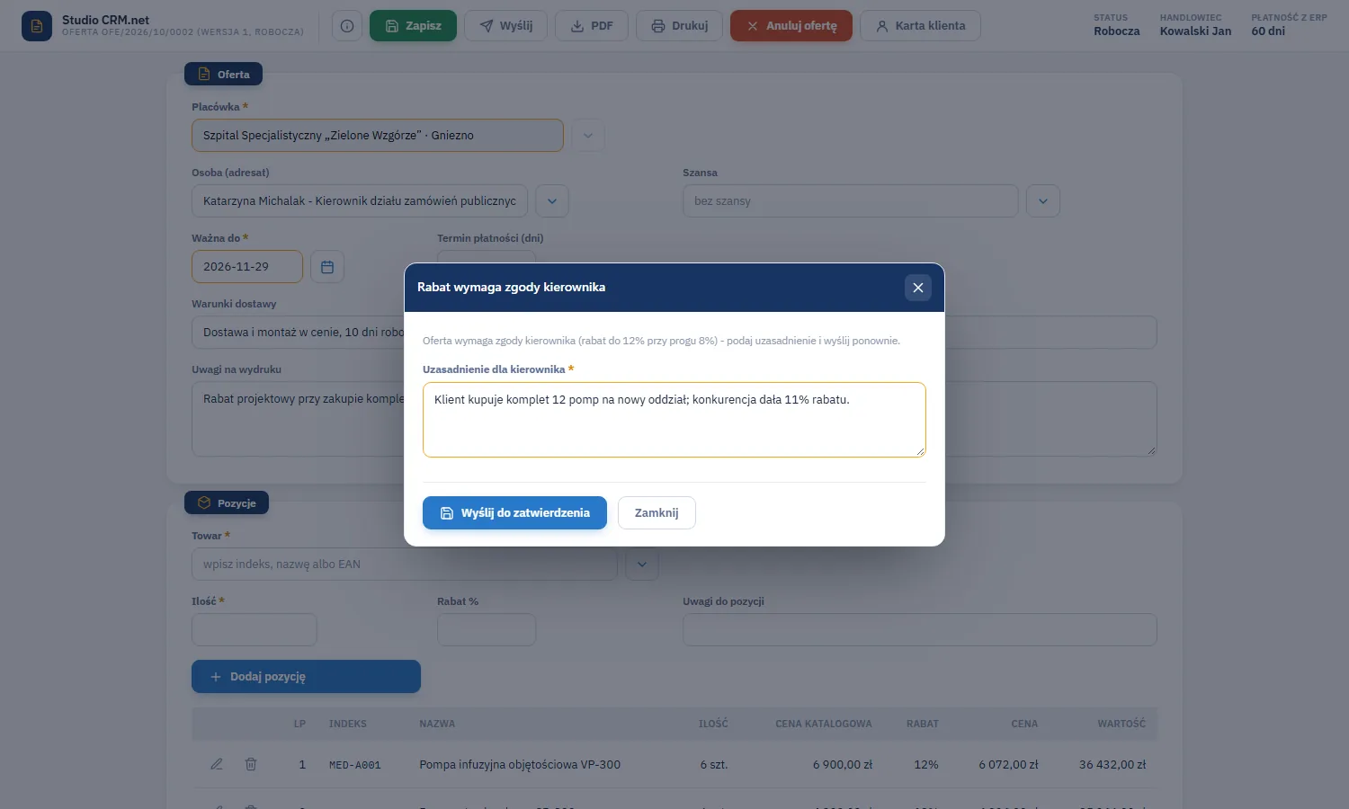
Task: Click the Ważna do date field
Action: pyautogui.click(x=247, y=267)
